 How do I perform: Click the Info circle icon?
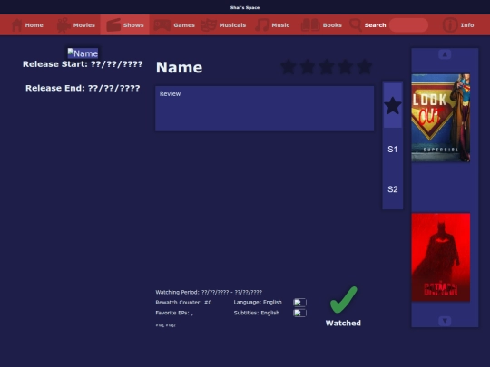(x=450, y=25)
